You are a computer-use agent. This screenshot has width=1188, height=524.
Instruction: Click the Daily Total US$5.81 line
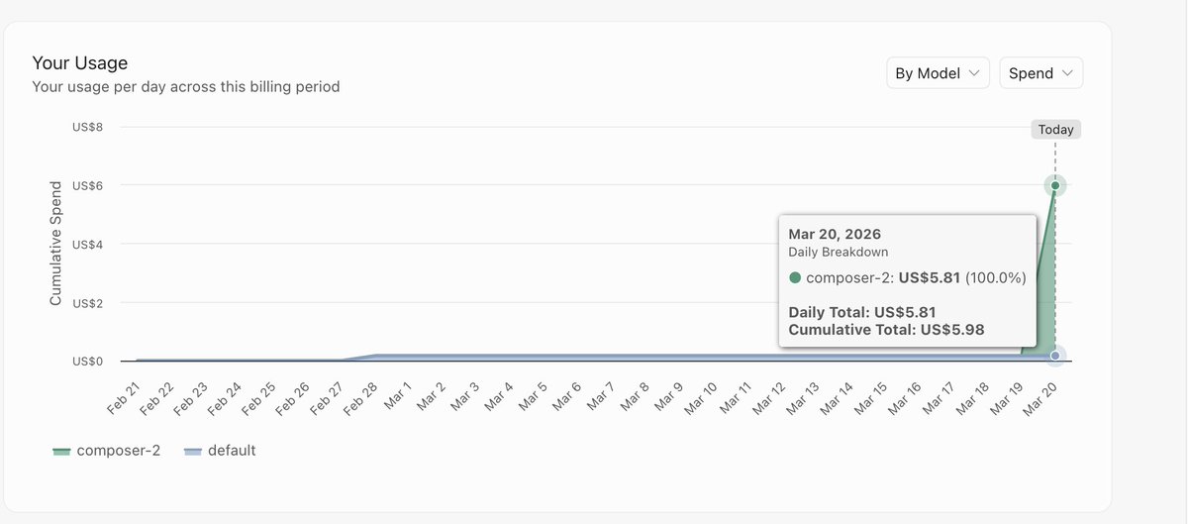(862, 312)
